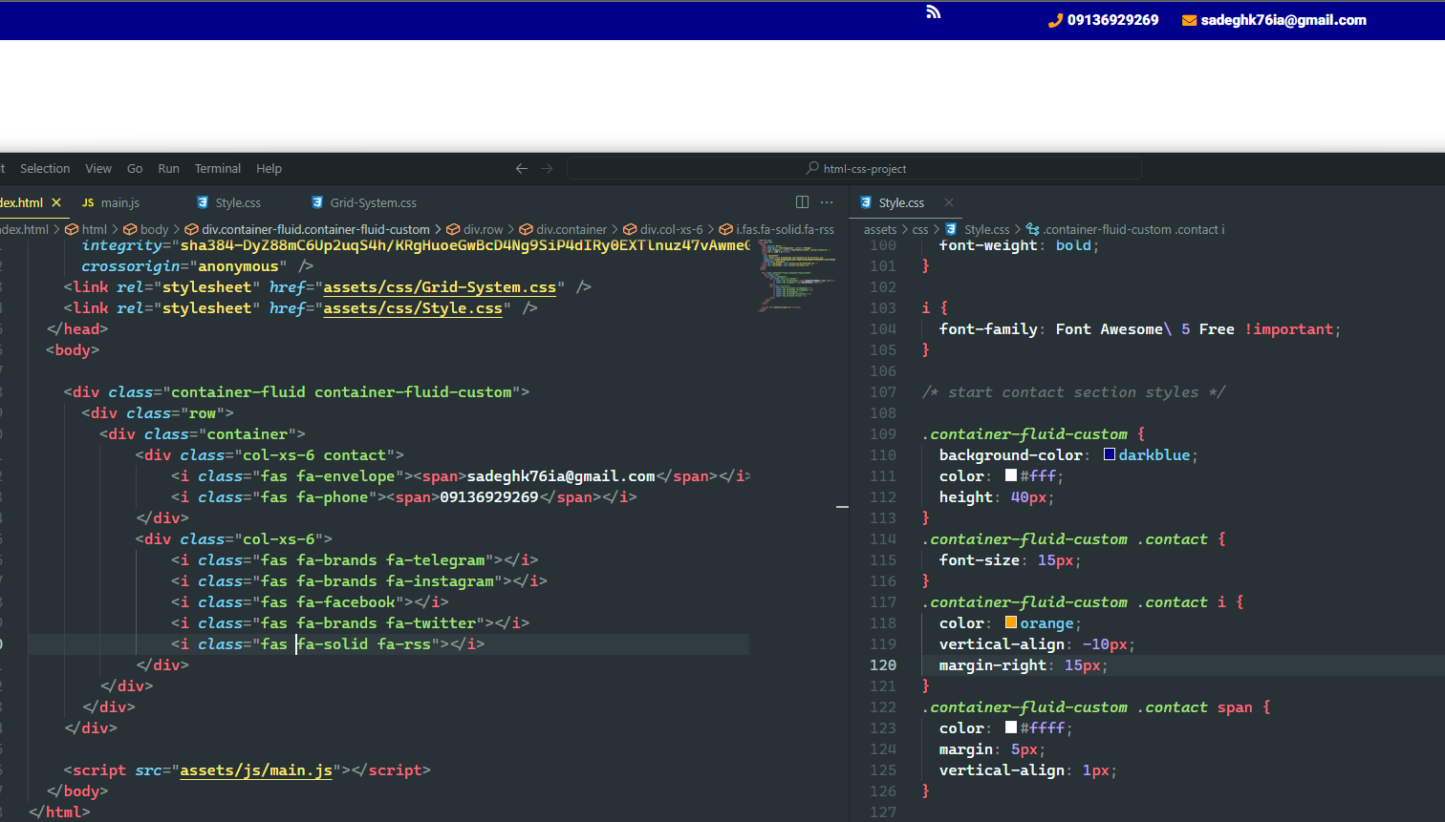Click phone number 09136929269 in webpage header
This screenshot has height=822, width=1445.
click(x=1112, y=20)
